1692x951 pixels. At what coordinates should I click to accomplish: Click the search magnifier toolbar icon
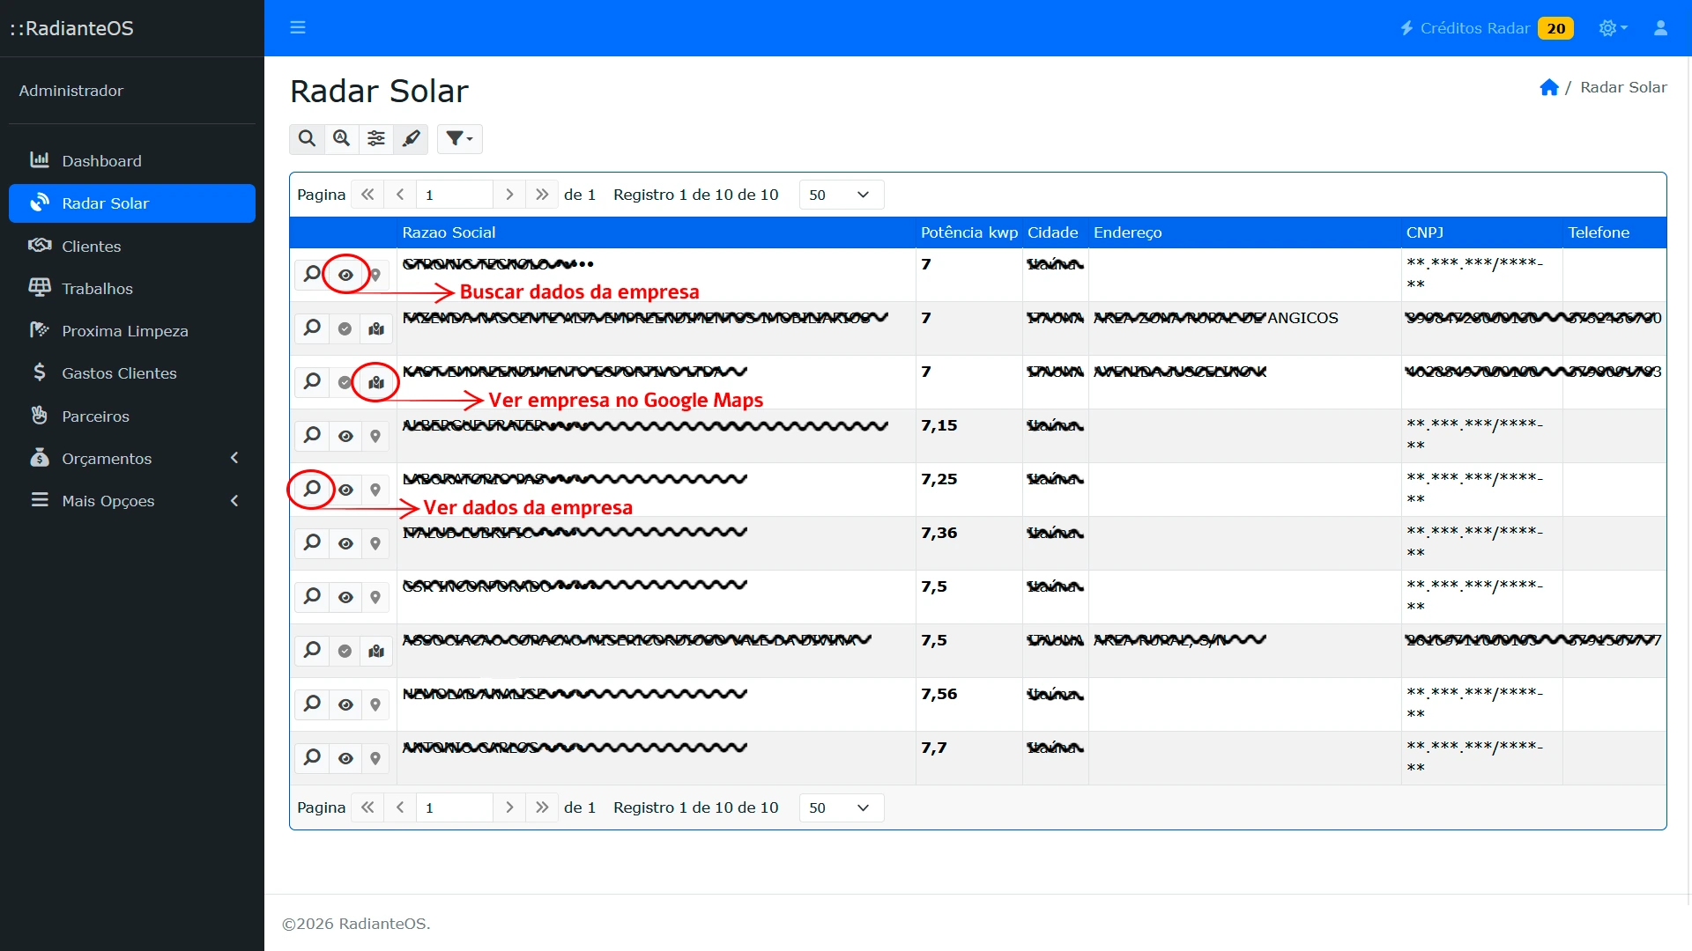[x=307, y=138]
